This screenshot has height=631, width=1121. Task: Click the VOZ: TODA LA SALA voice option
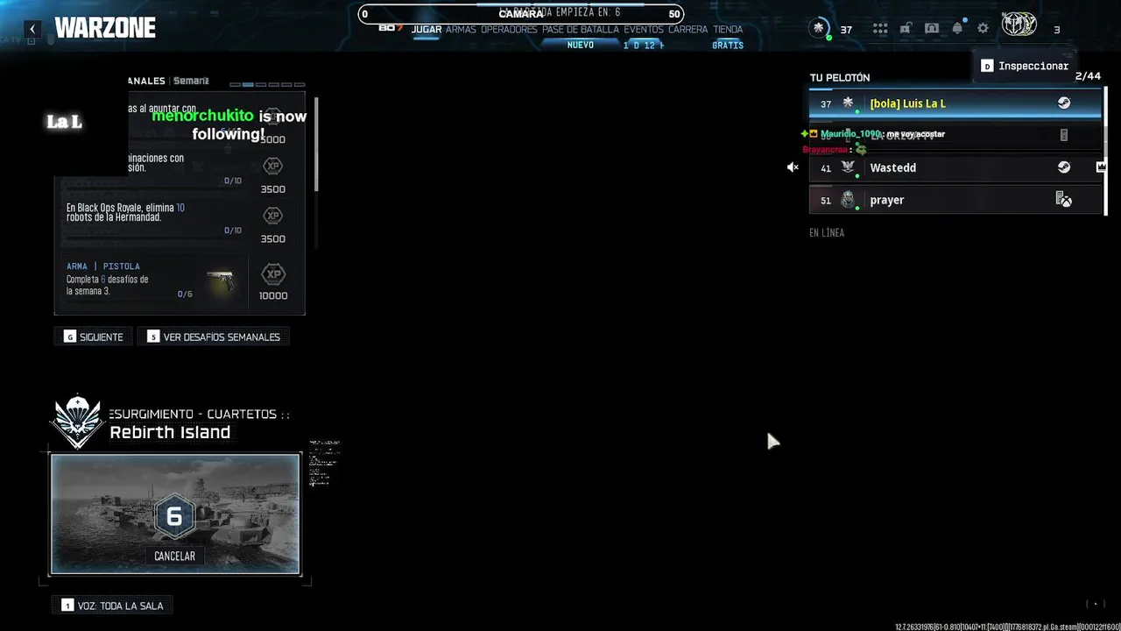point(112,606)
